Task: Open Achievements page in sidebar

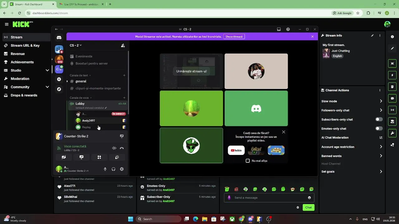Action: pyautogui.click(x=26, y=62)
